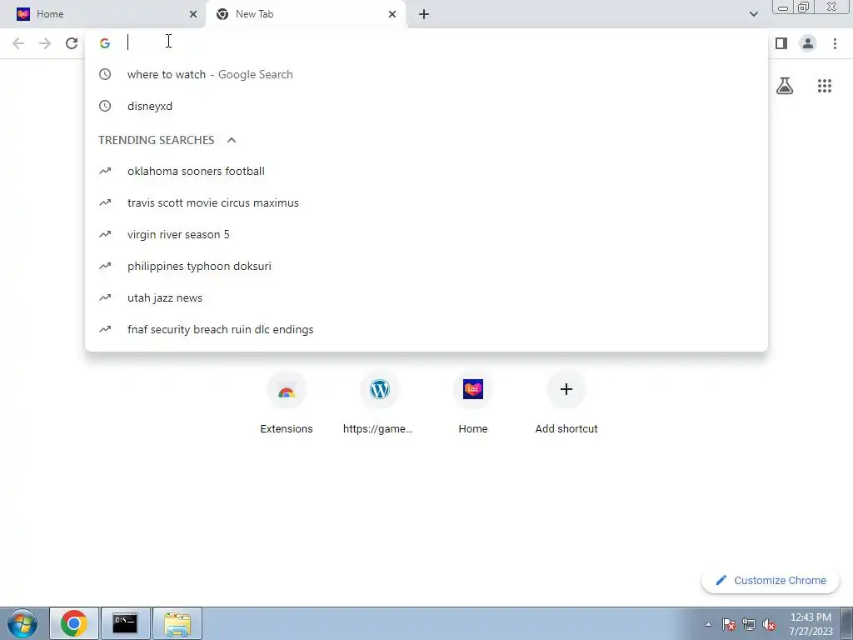Select 'where to watch' history suggestion
The width and height of the screenshot is (853, 640).
pos(426,74)
